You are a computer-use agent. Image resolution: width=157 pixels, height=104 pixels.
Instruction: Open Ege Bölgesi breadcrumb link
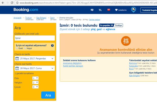click(41, 18)
